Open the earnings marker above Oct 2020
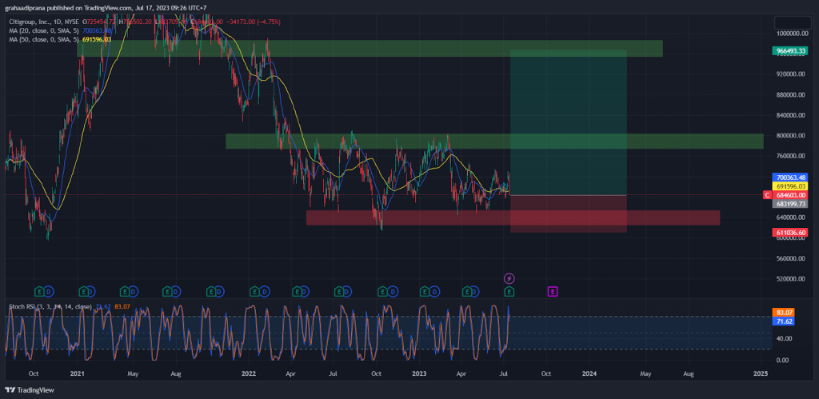 (38, 291)
